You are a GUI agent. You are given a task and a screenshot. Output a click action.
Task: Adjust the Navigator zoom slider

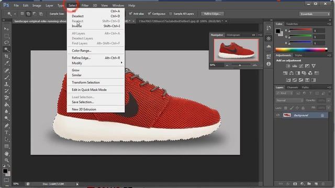[240, 65]
